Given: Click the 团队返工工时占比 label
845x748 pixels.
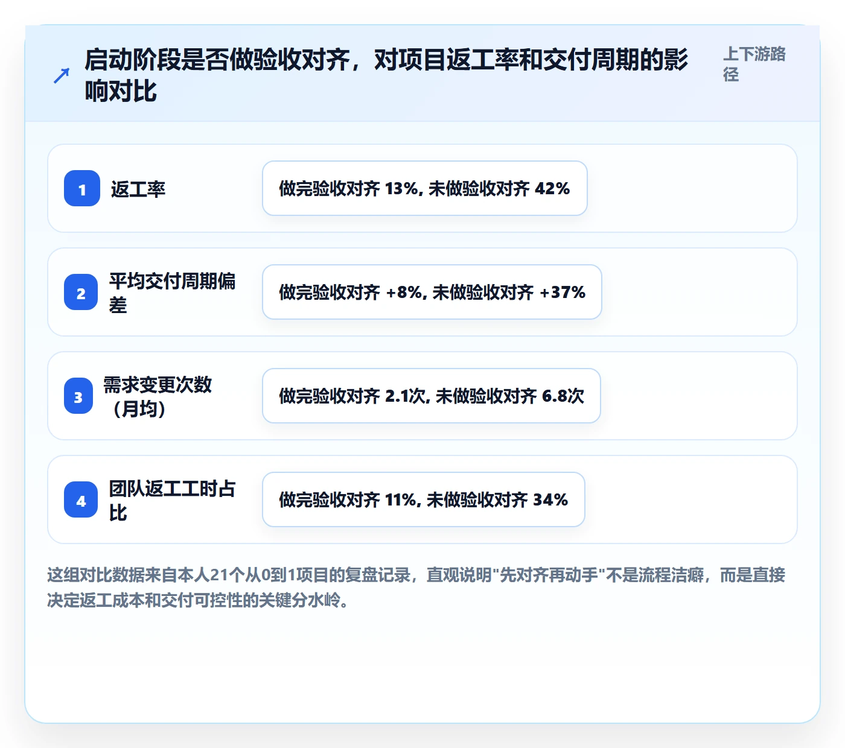Looking at the screenshot, I should click(172, 500).
